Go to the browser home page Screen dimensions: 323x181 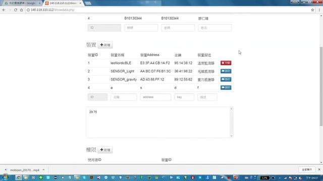(21, 10)
